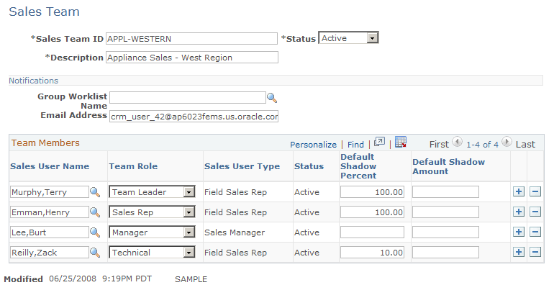The height and width of the screenshot is (285, 554).
Task: Show next row arrow in Team Members
Action: pos(507,142)
